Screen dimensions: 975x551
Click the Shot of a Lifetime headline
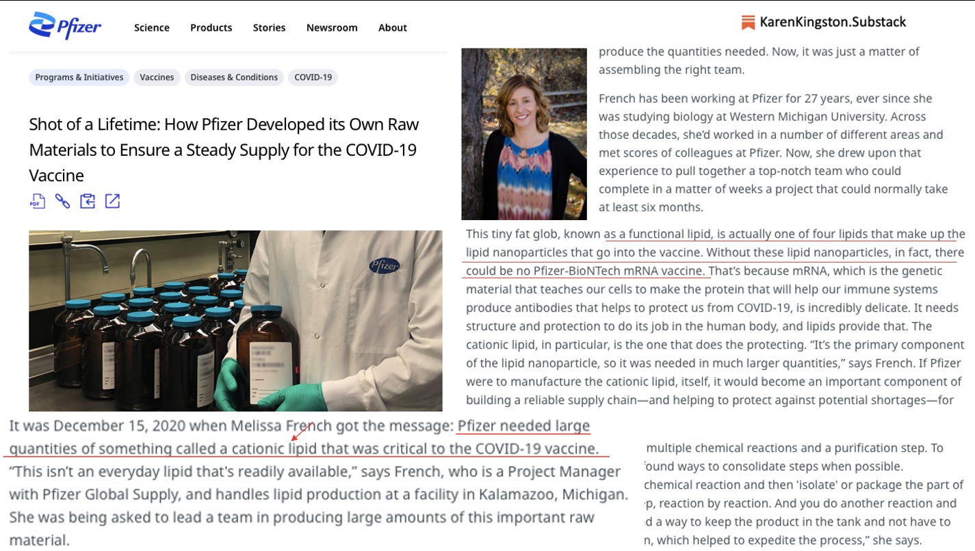[224, 150]
